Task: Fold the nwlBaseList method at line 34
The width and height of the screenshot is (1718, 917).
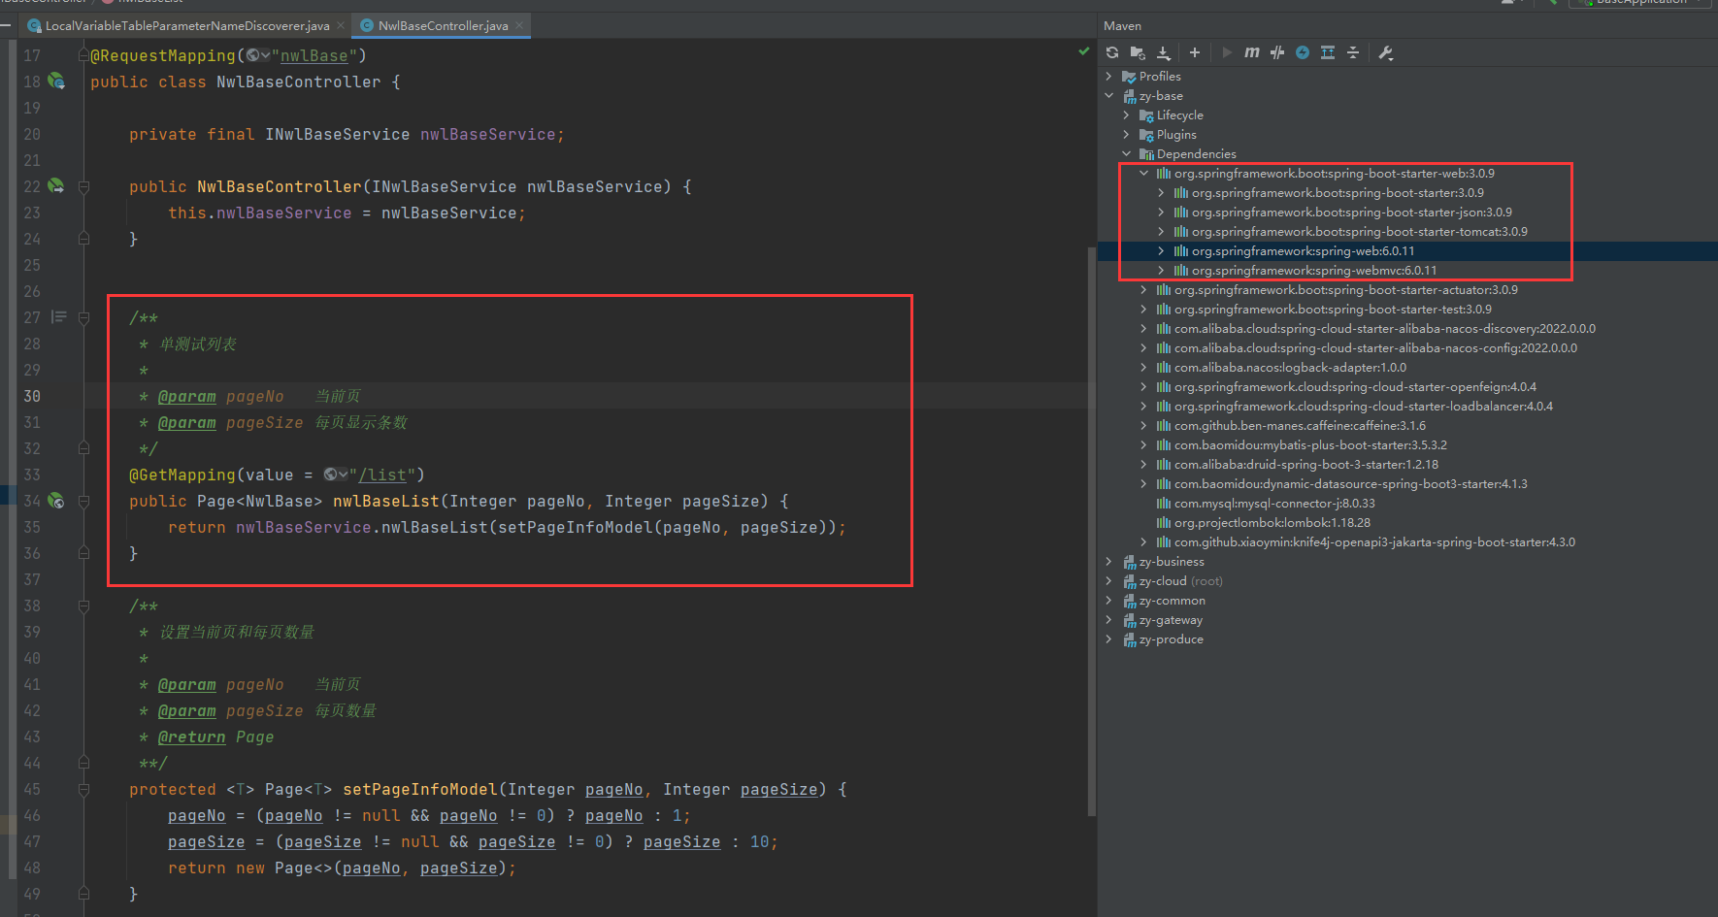Action: [x=83, y=501]
